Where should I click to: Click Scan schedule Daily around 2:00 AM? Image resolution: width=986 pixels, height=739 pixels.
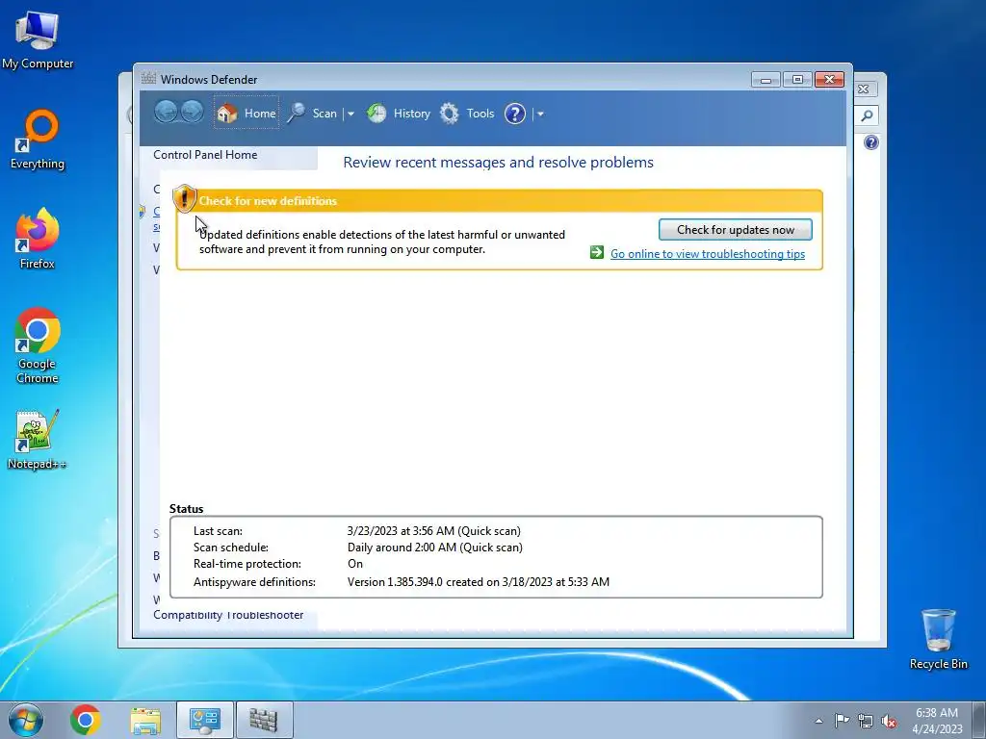click(x=435, y=548)
